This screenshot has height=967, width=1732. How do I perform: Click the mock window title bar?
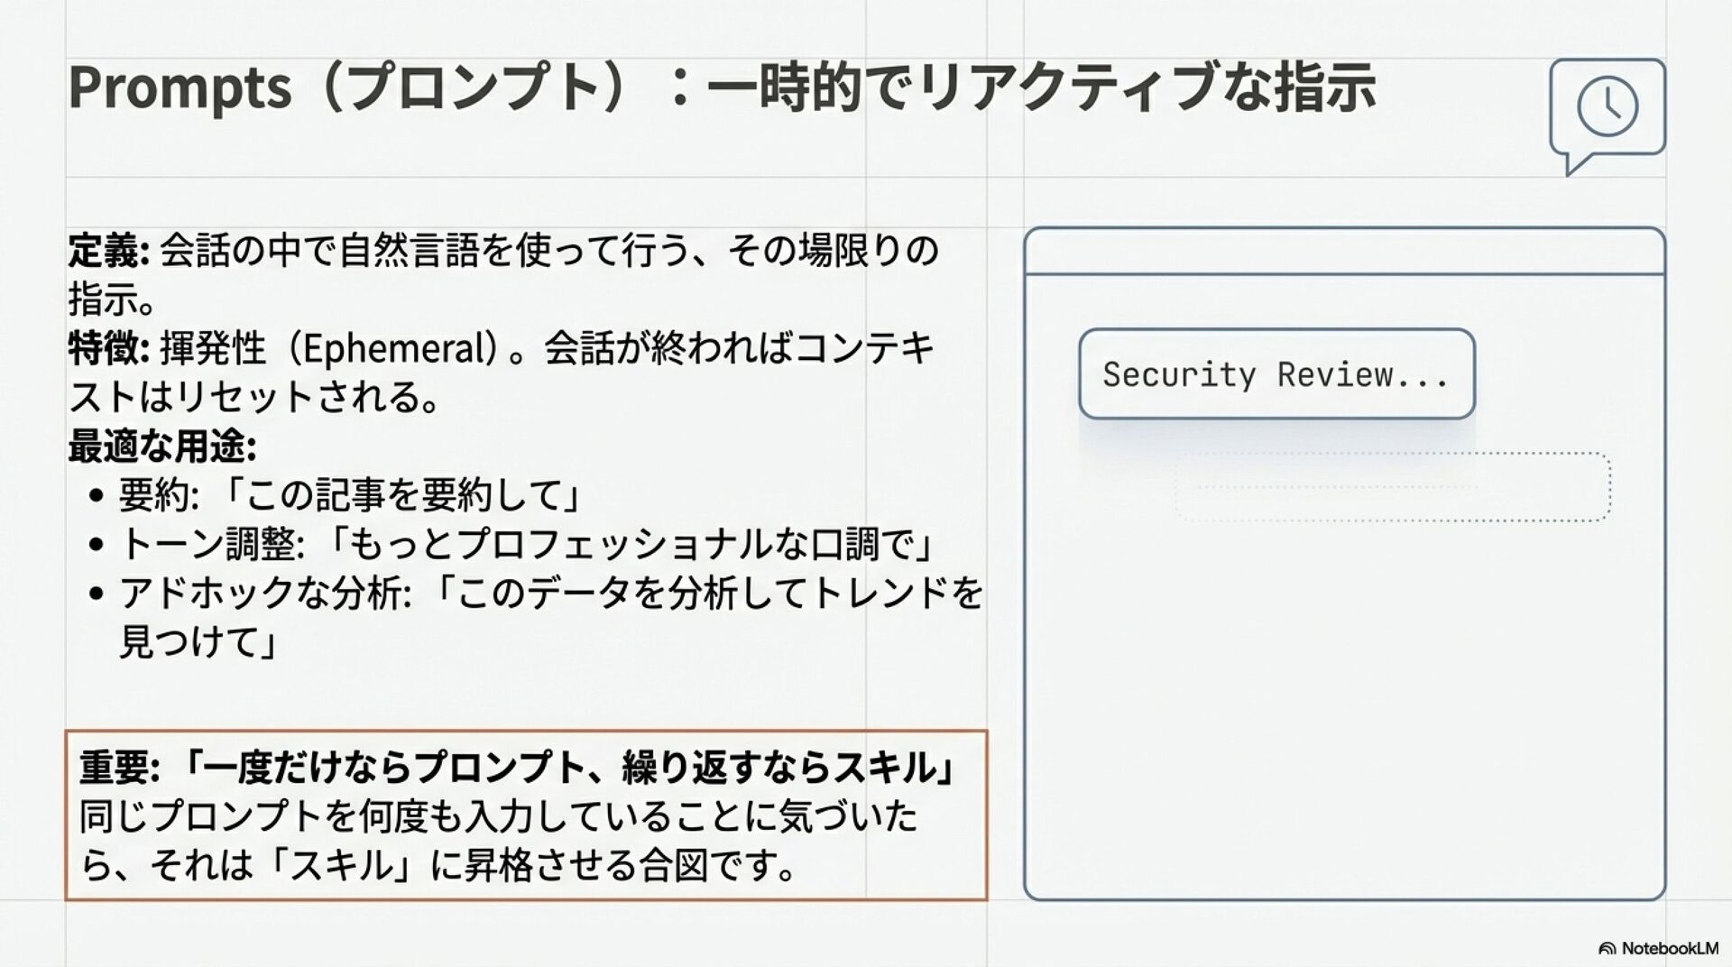(1344, 251)
